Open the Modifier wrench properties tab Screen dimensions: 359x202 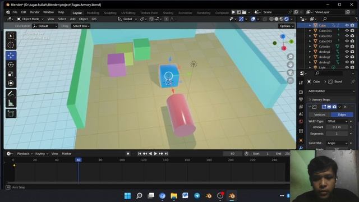click(x=301, y=148)
